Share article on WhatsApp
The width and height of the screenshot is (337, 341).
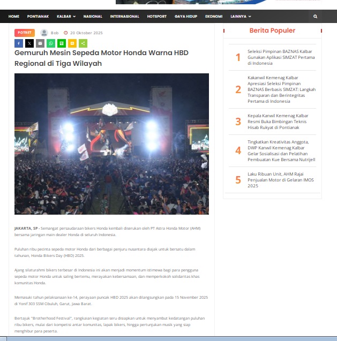[51, 43]
